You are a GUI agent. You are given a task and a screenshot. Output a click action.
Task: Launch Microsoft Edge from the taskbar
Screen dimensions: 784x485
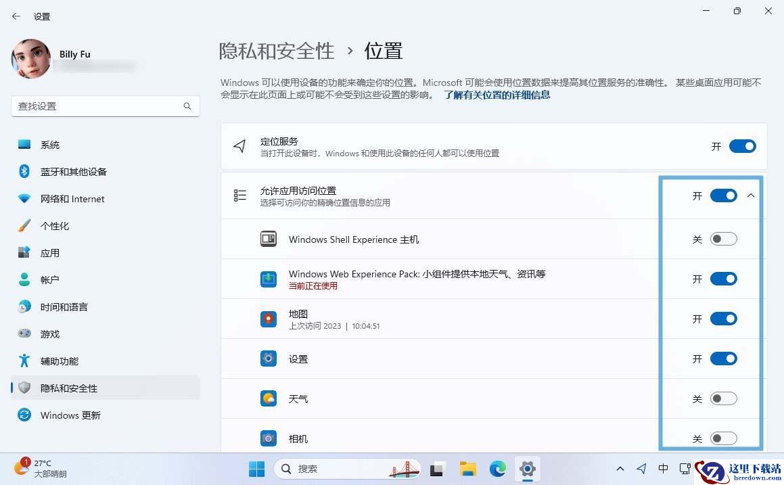coord(497,469)
